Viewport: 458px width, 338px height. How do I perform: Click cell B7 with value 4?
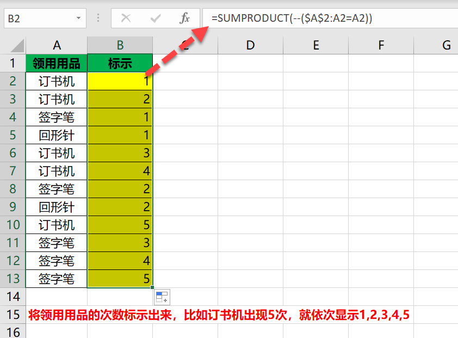pos(120,171)
